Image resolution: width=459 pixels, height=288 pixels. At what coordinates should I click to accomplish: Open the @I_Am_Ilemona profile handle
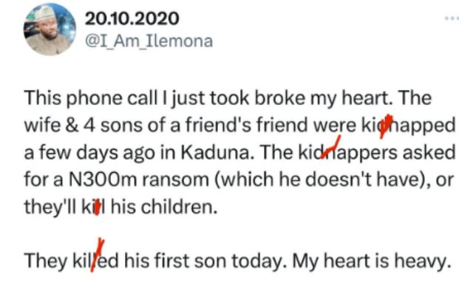(149, 41)
